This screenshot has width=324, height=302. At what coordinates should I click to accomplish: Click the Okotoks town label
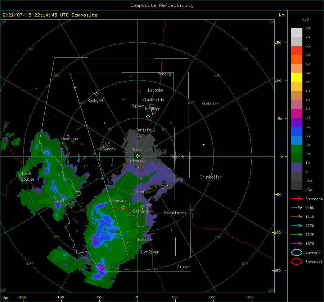click(144, 239)
